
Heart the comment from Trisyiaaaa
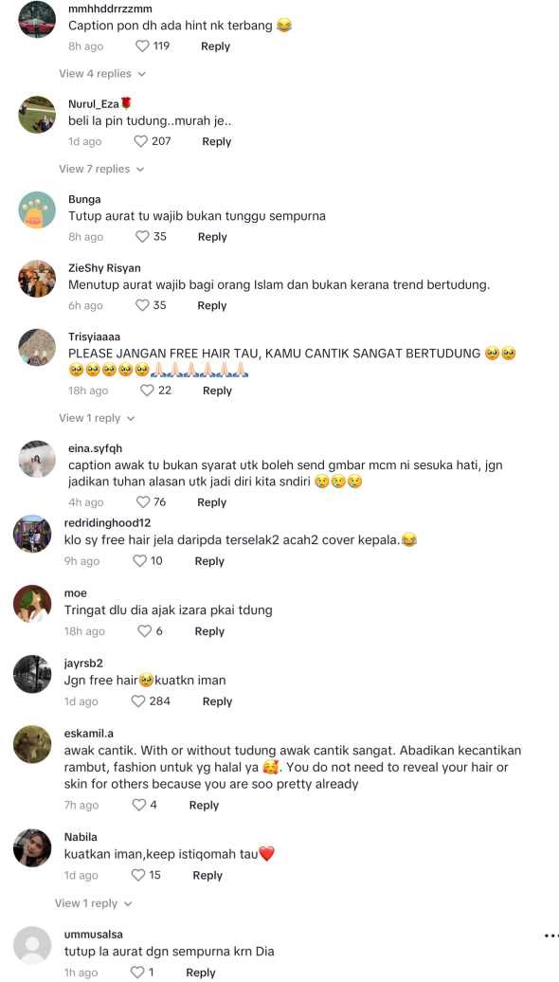[x=147, y=391]
